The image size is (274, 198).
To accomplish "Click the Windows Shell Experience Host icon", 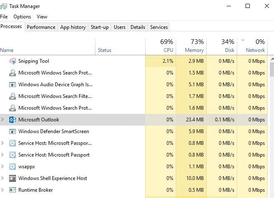I will pyautogui.click(x=12, y=178).
